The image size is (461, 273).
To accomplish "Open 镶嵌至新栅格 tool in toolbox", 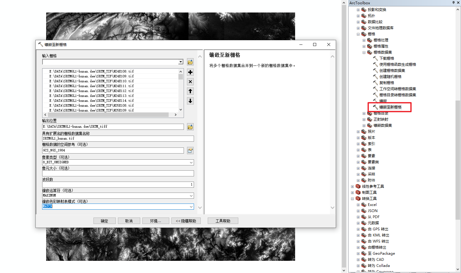I will [390, 107].
